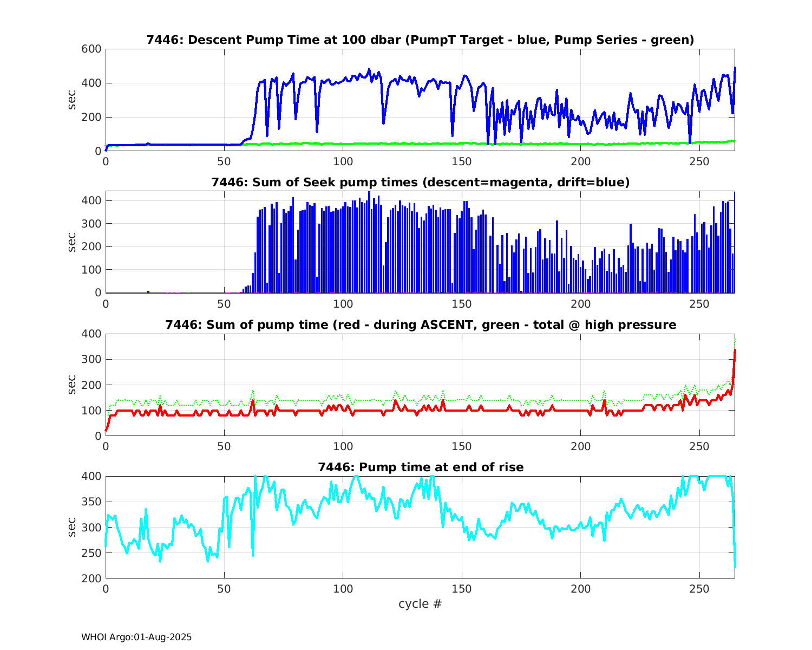Click the Descent Pump Time chart title
Image resolution: width=812 pixels, height=650 pixels.
420,40
